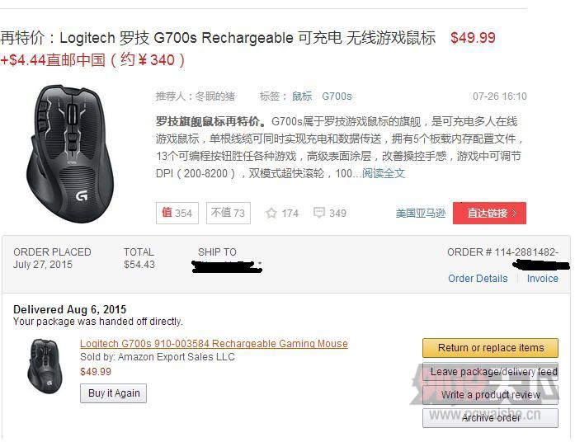Open the G700s tag link
This screenshot has height=442, width=575.
(337, 96)
